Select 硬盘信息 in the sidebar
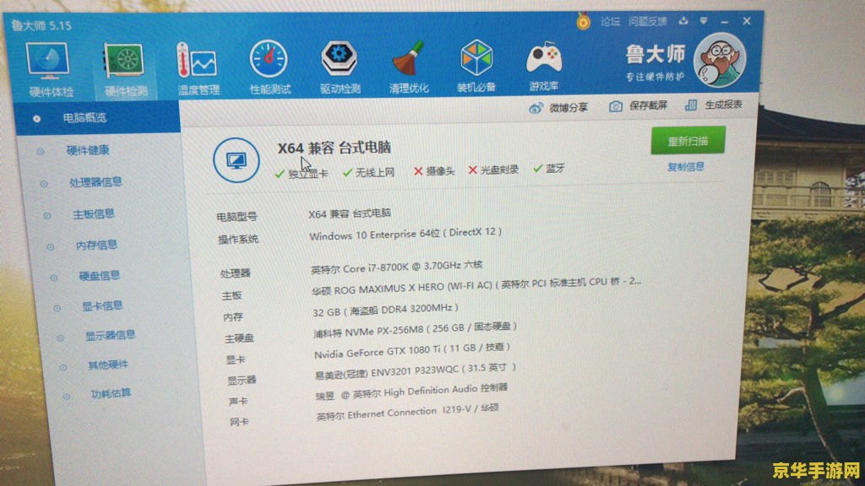 100,276
